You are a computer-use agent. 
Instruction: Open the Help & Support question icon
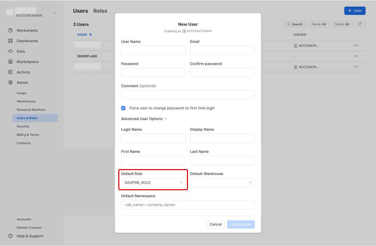coord(10,236)
